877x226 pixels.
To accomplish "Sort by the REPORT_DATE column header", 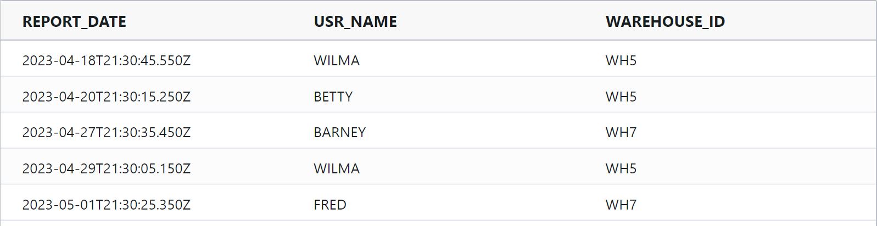I will [x=74, y=21].
